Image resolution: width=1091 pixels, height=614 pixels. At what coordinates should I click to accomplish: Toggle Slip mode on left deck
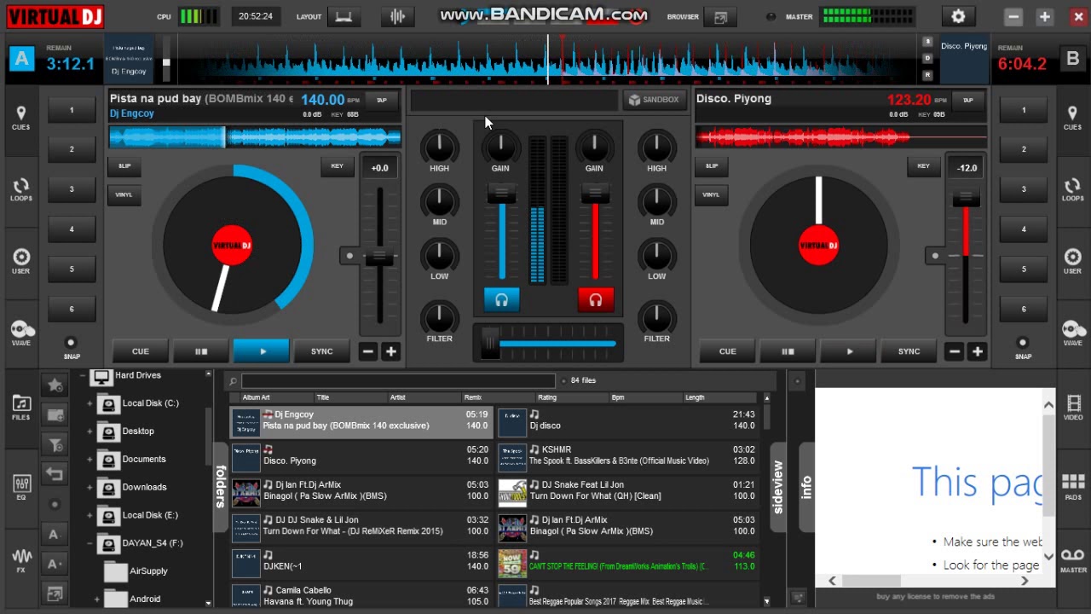click(124, 166)
